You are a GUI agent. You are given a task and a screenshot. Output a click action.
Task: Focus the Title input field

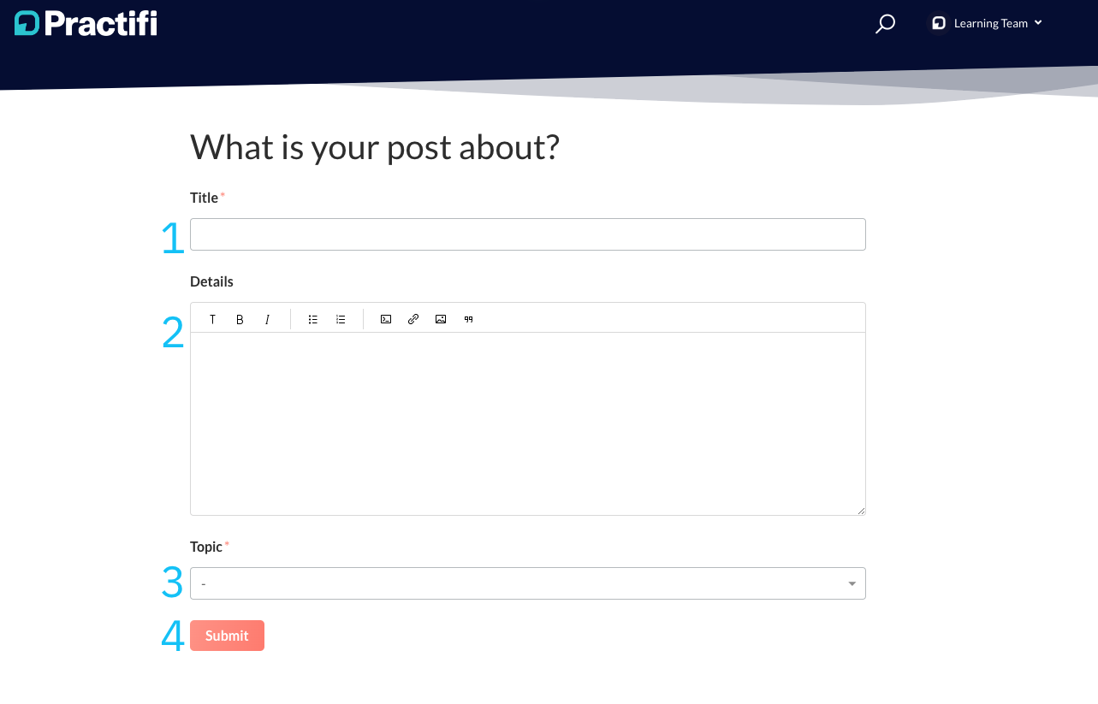[x=527, y=234]
